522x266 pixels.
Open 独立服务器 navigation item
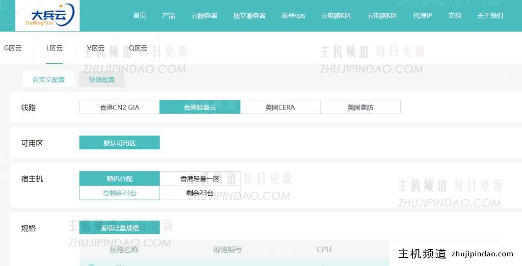[x=249, y=15]
